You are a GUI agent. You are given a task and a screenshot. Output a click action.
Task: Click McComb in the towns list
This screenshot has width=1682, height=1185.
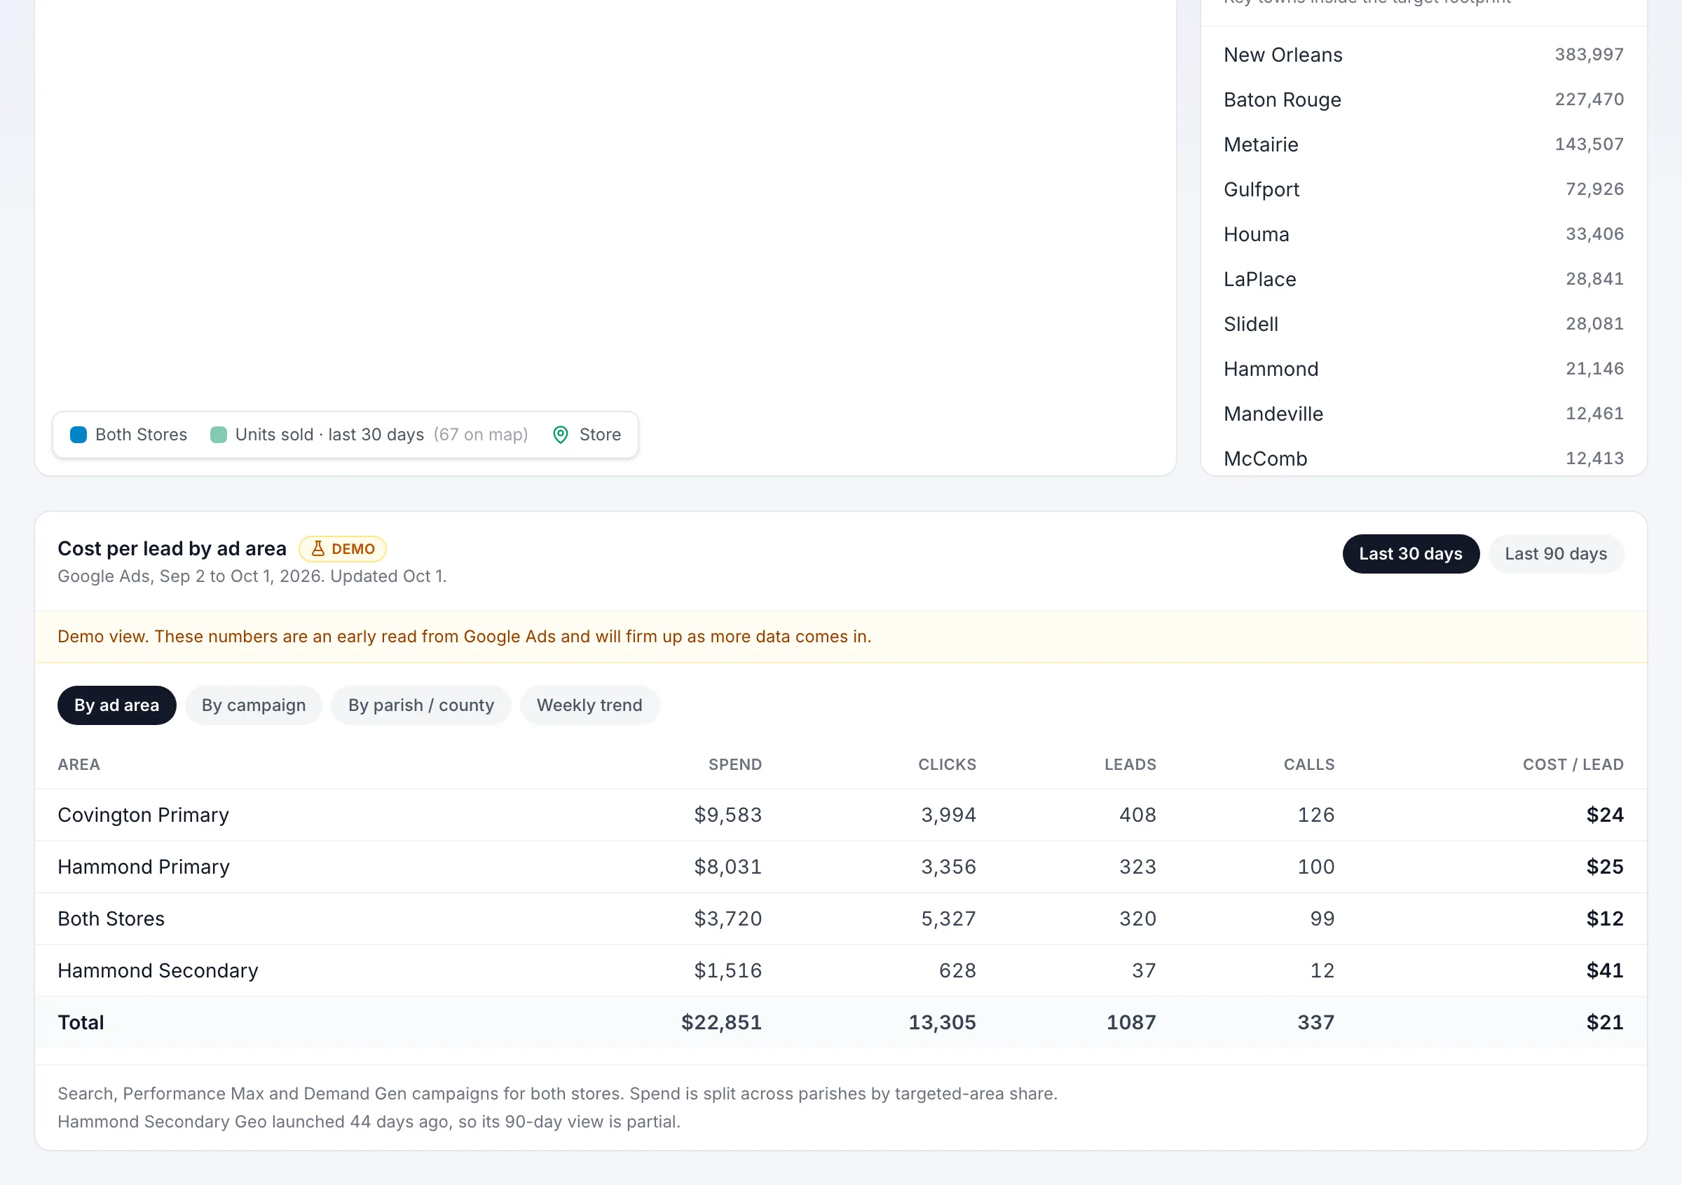click(x=1265, y=459)
